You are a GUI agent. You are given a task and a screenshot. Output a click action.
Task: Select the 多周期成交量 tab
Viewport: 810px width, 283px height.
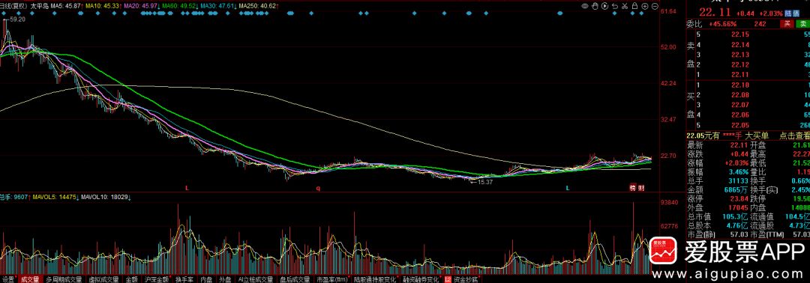pyautogui.click(x=64, y=279)
